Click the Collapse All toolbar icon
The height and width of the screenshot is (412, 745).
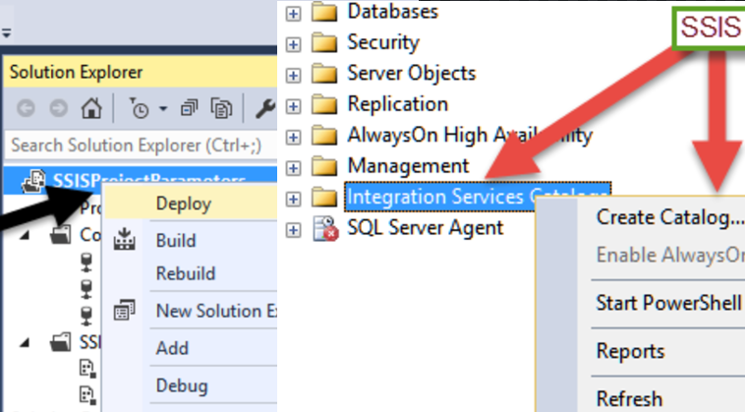(192, 107)
